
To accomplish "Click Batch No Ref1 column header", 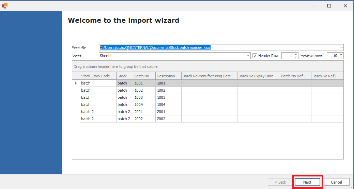I will pyautogui.click(x=295, y=76).
